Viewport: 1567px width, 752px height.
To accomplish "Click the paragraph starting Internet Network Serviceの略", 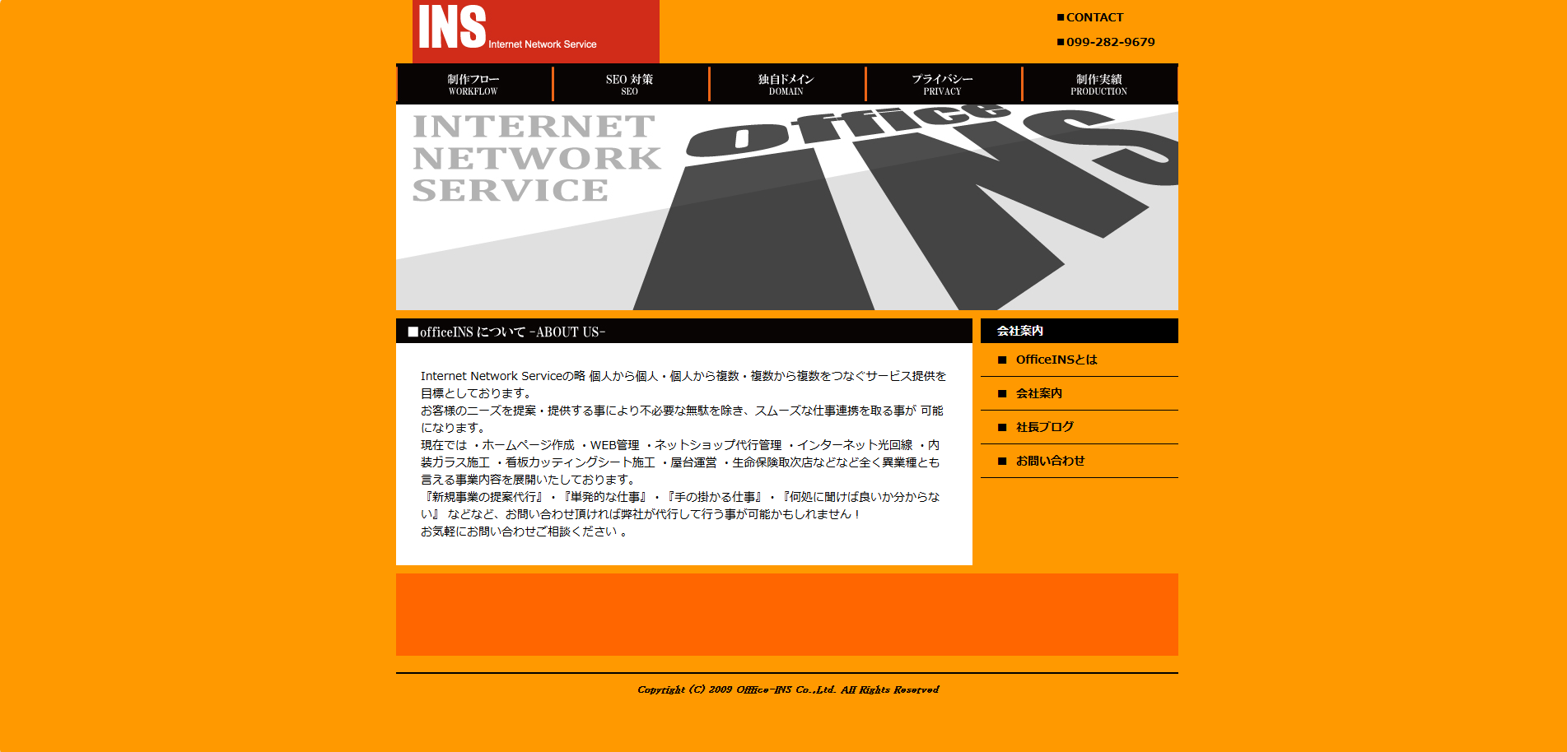I will 684,453.
